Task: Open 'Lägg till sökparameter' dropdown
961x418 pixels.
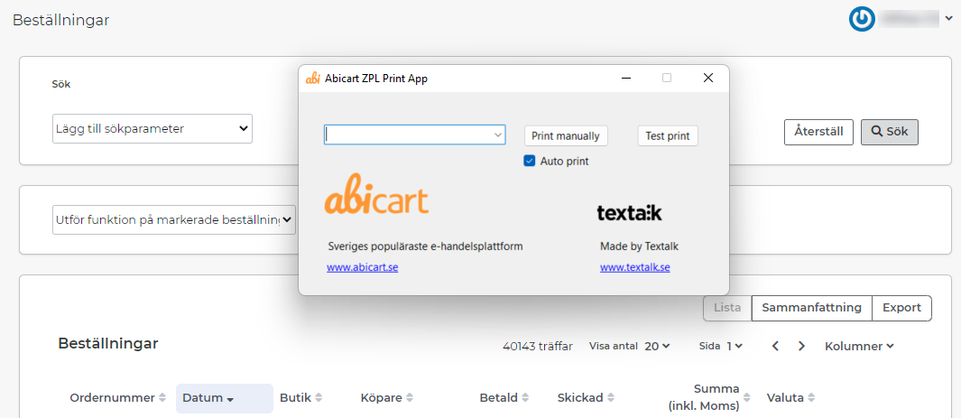Action: tap(152, 129)
